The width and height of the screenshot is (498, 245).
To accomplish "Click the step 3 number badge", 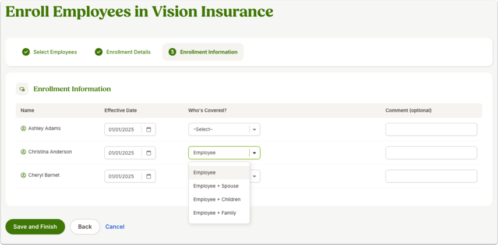I will tap(172, 52).
